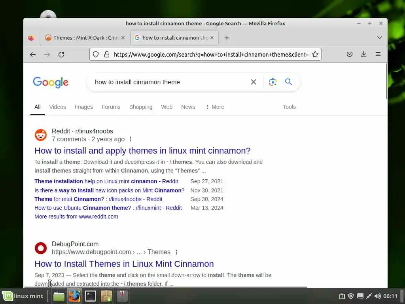Open the volume control in system tray
This screenshot has width=405, height=304.
(377, 296)
